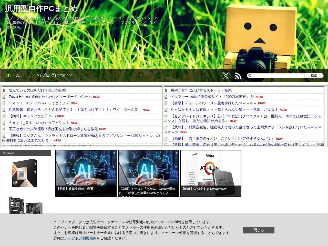Open 川村葉音被告 article link

(243, 129)
